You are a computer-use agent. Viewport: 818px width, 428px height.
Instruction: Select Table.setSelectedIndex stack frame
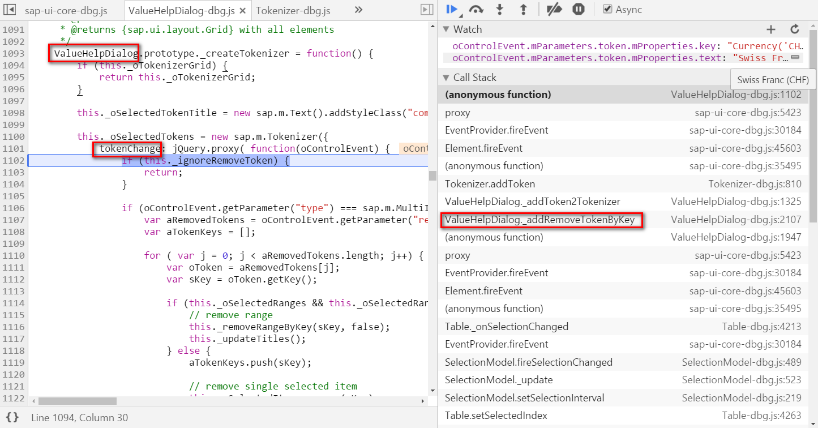pyautogui.click(x=623, y=416)
